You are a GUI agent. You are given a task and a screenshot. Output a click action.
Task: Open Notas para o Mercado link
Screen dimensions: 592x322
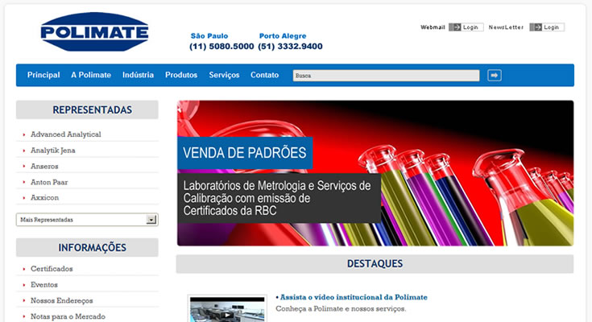coord(68,316)
